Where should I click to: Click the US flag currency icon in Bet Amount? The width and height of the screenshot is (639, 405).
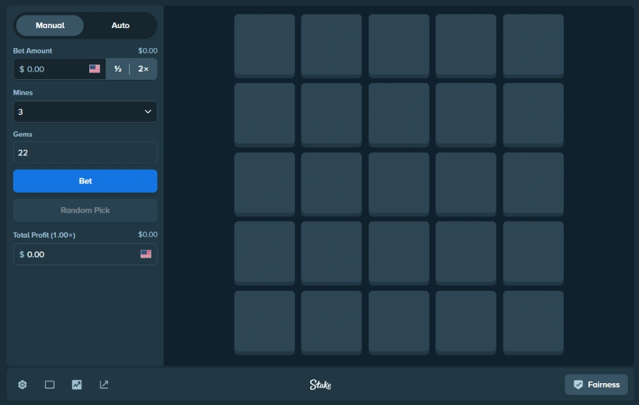point(94,69)
